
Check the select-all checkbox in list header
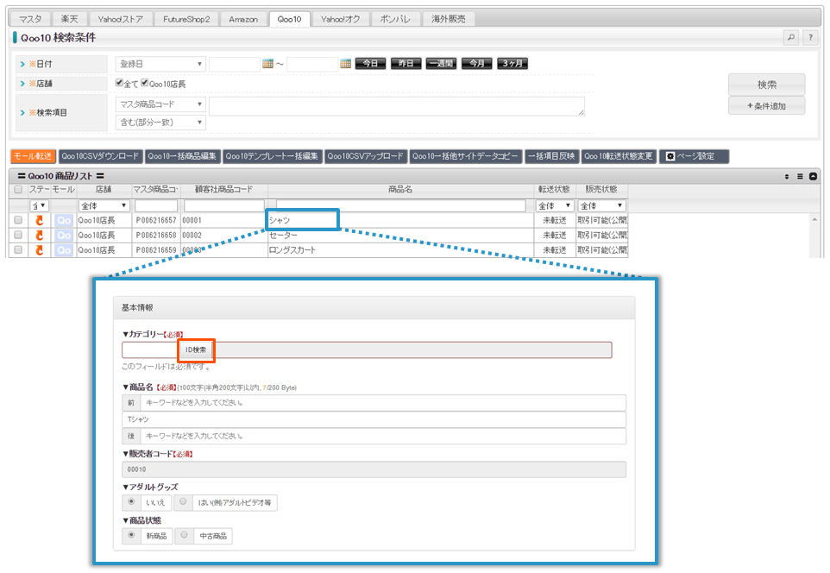tap(18, 190)
